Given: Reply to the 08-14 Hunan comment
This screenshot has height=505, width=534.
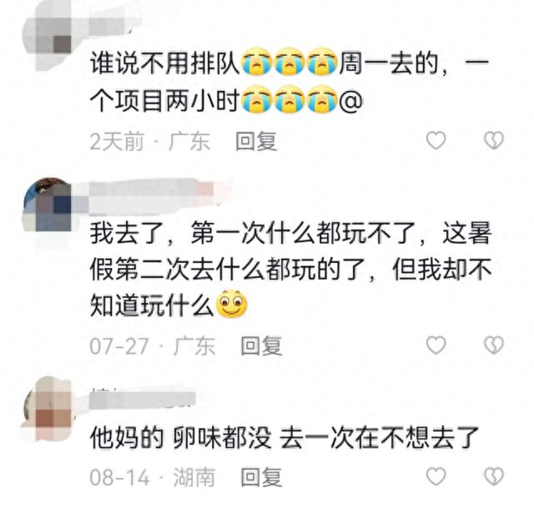Looking at the screenshot, I should coord(261,477).
